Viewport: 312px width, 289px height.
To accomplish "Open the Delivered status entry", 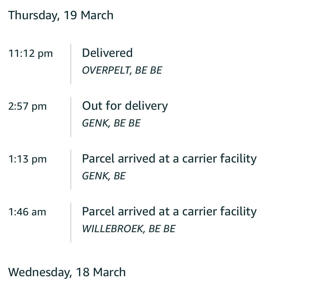I will click(107, 53).
